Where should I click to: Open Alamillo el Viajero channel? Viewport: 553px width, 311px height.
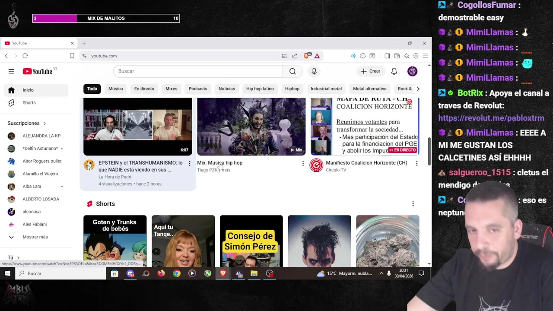pyautogui.click(x=37, y=174)
